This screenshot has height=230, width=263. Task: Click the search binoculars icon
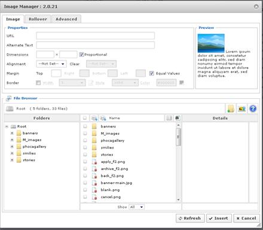click(x=177, y=118)
